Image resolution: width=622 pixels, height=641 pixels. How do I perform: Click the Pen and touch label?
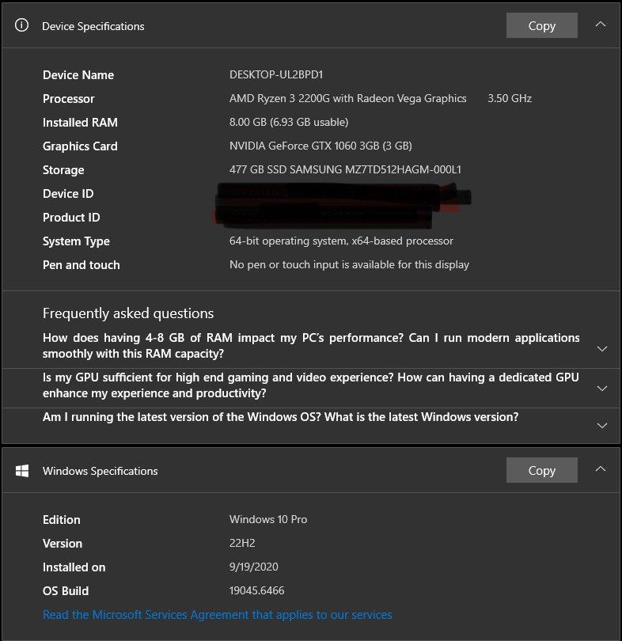coord(82,265)
